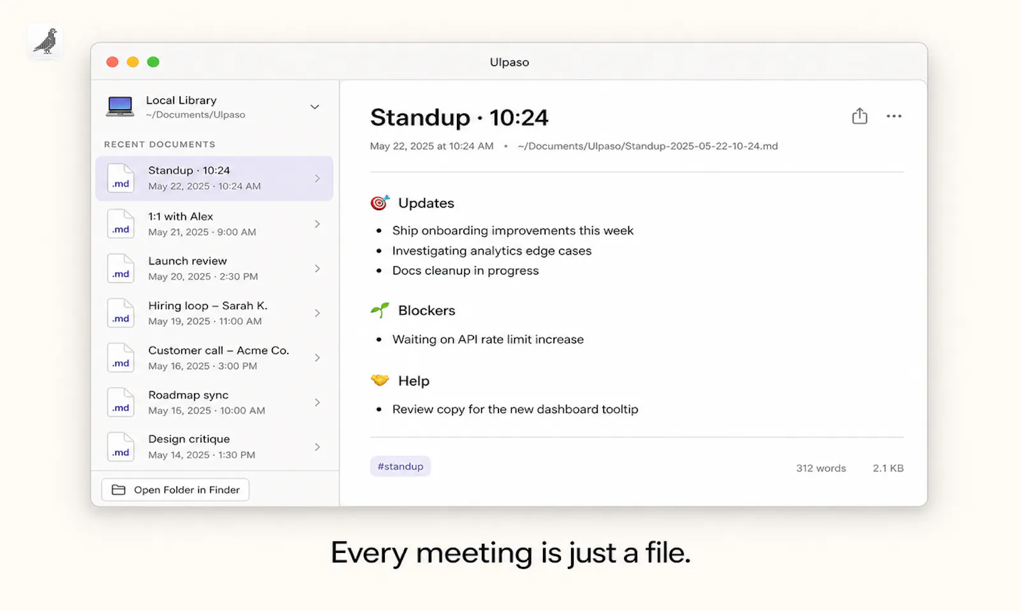Click 'Review copy for the new dashboard tooltip'
Screen dimensions: 1021x611
(515, 409)
